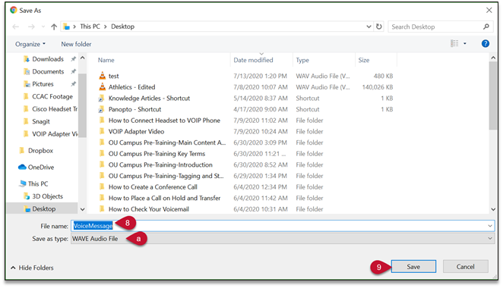Select OU Campus Pre-Training-Main Content folder
This screenshot has width=503, height=288.
pos(167,142)
